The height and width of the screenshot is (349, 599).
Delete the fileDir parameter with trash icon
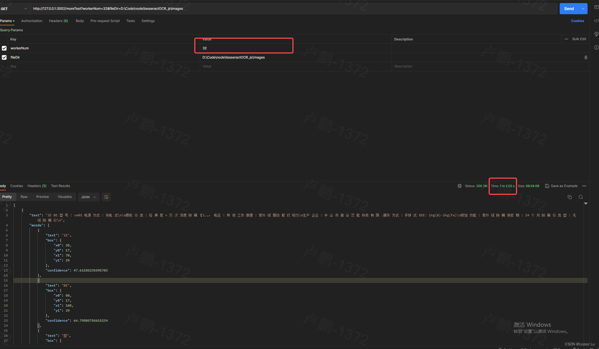tap(586, 57)
